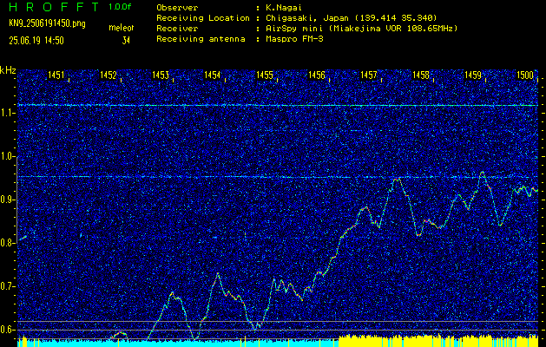Click the Receiving Location label

point(203,18)
